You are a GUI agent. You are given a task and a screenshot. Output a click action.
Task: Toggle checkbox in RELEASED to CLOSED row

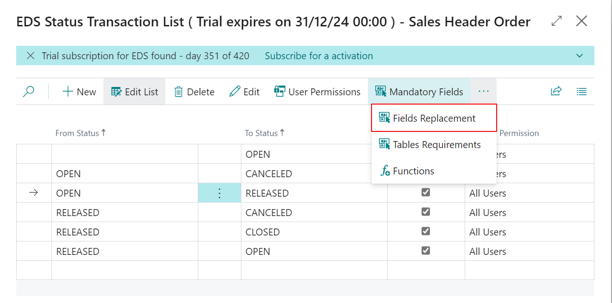tap(426, 231)
